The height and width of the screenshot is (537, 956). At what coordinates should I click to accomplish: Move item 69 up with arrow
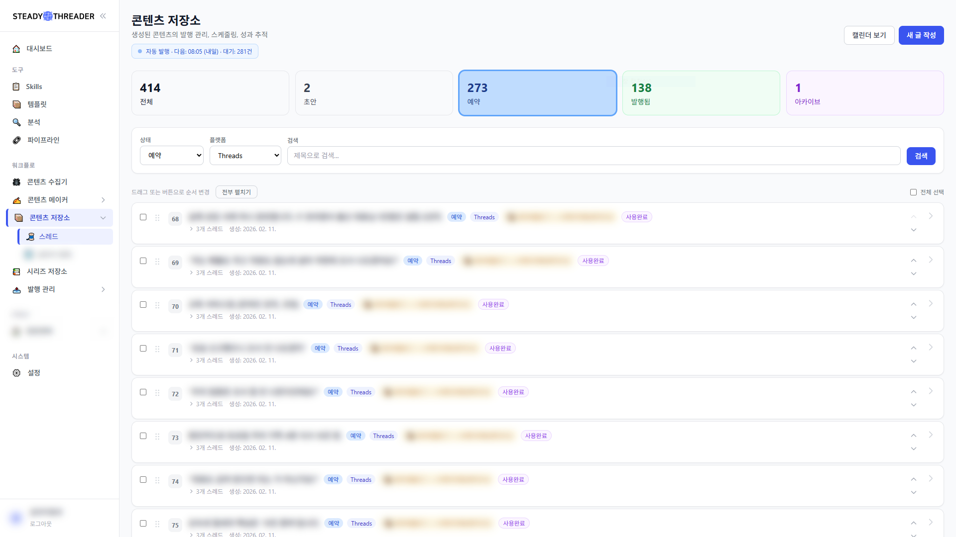tap(914, 261)
